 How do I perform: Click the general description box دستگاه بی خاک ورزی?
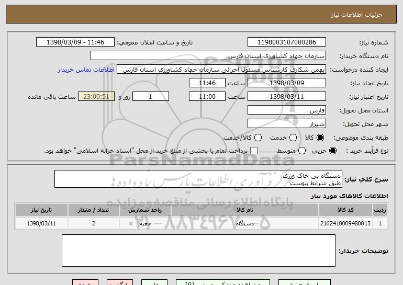click(198, 179)
